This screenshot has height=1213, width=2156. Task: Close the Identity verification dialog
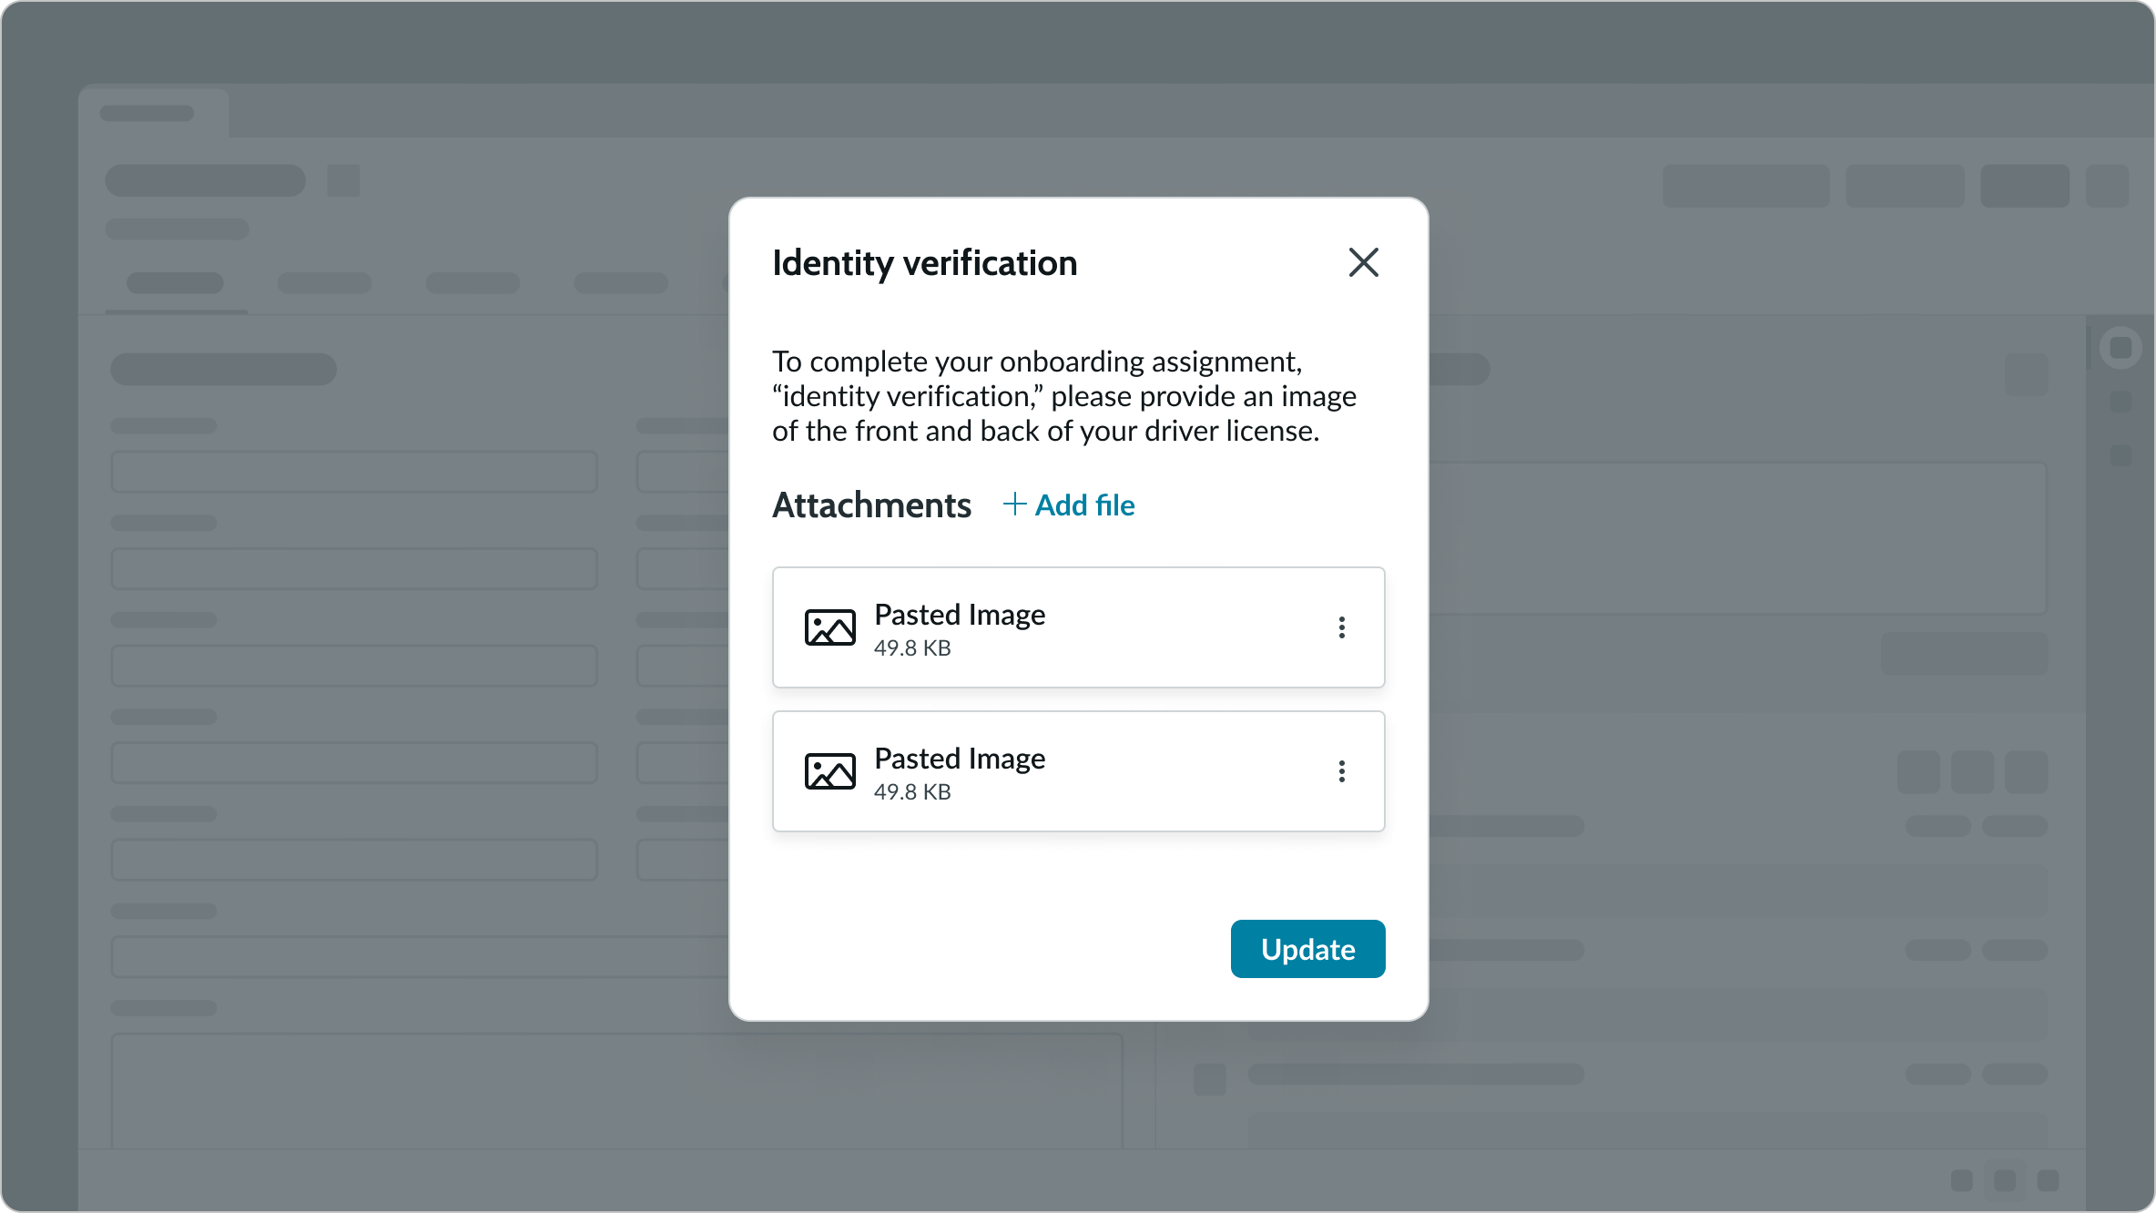1363,262
